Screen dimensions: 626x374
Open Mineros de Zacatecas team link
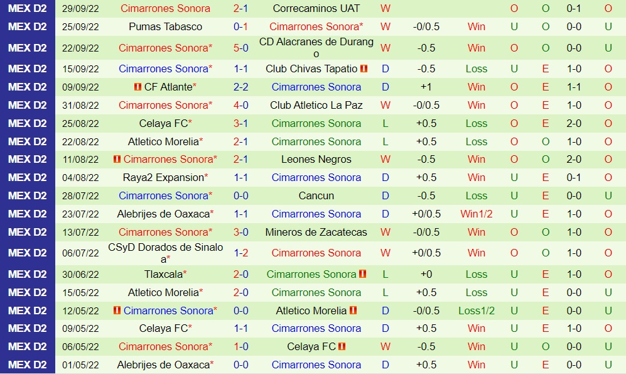coord(316,233)
